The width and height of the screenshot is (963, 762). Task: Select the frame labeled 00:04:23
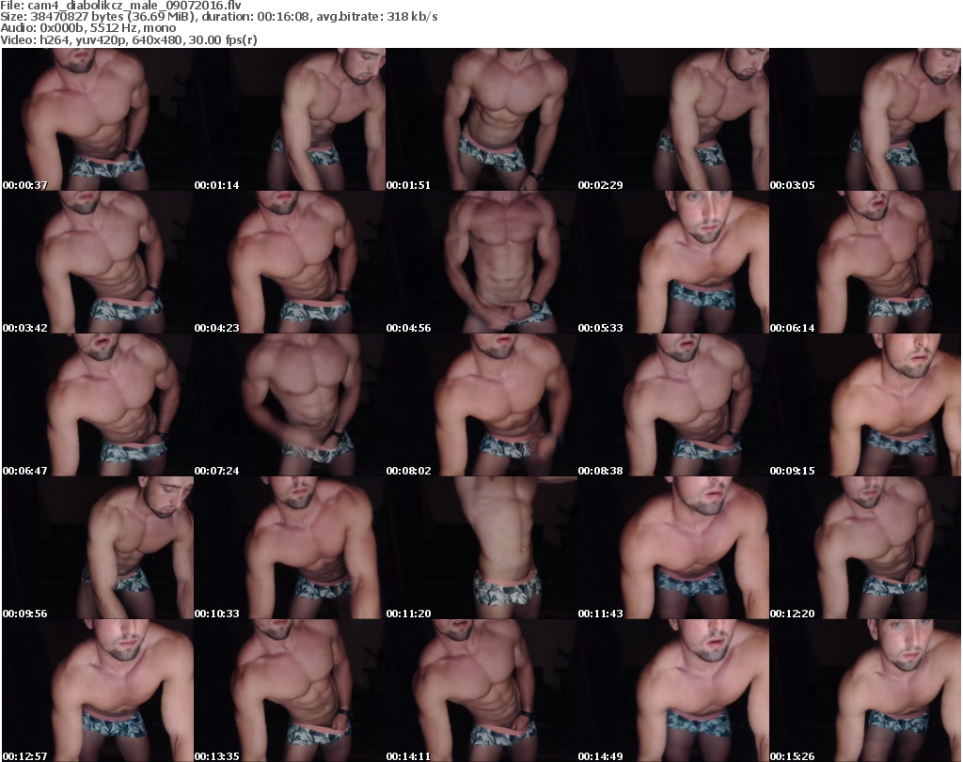click(290, 262)
